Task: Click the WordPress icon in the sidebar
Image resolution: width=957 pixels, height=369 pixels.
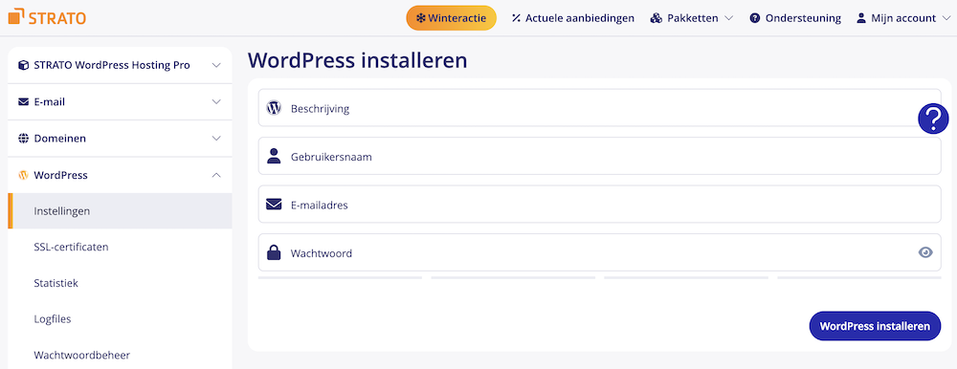Action: tap(23, 175)
